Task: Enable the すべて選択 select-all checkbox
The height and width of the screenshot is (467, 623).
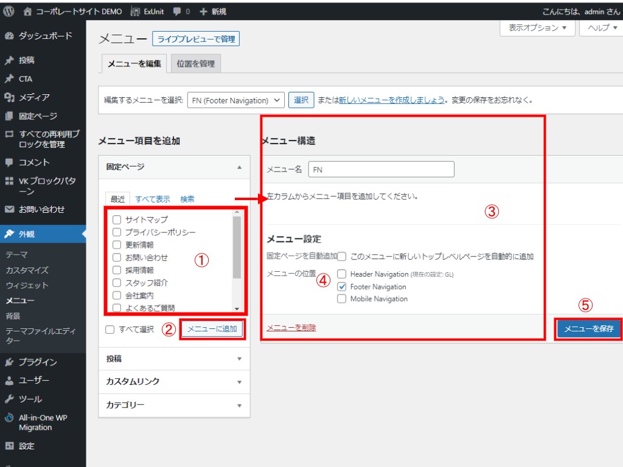Action: point(110,330)
